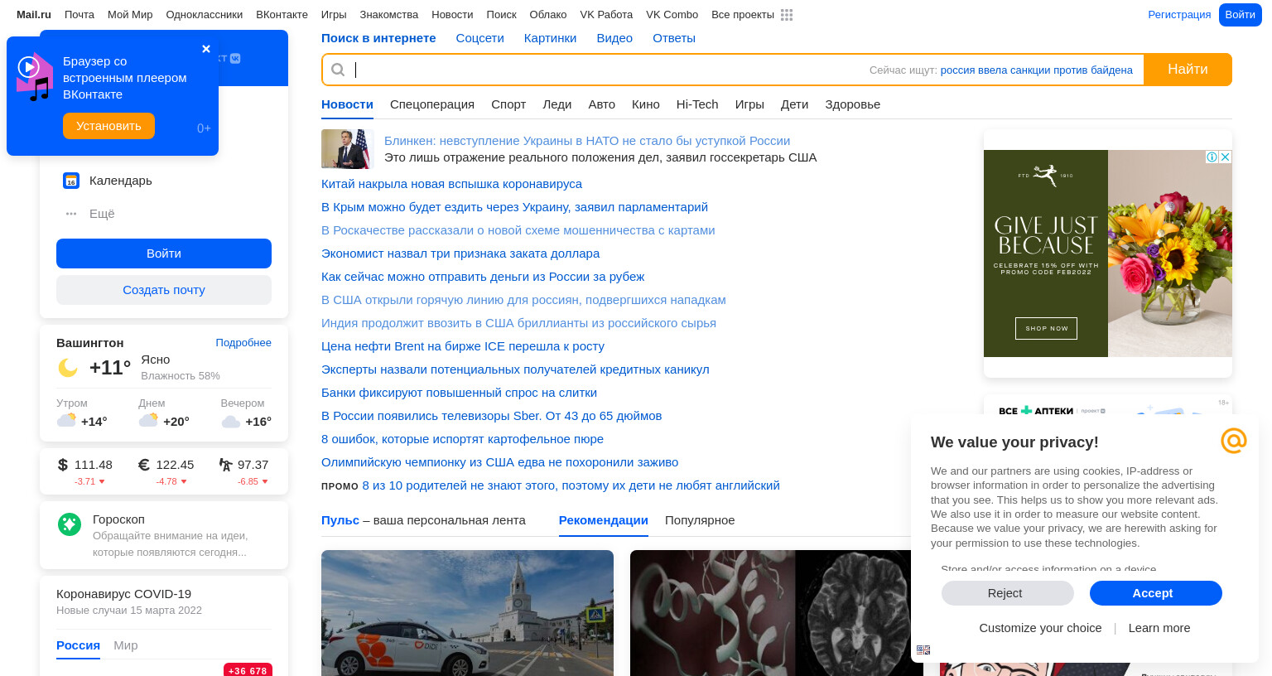The image size is (1272, 676).
Task: Open Подробнее weather details link
Action: 243,343
